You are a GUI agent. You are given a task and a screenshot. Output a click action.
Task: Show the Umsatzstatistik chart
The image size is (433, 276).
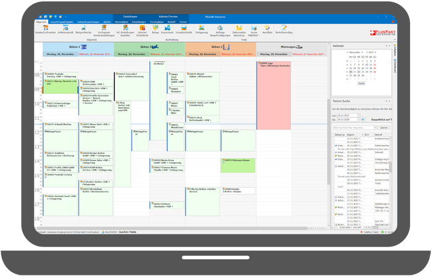pos(184,29)
